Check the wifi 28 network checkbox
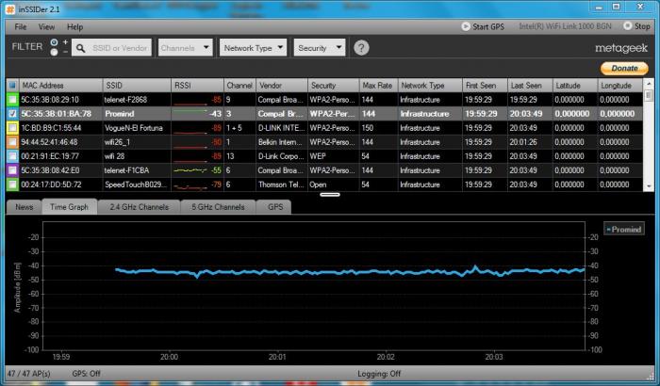The image size is (660, 386). 12,156
